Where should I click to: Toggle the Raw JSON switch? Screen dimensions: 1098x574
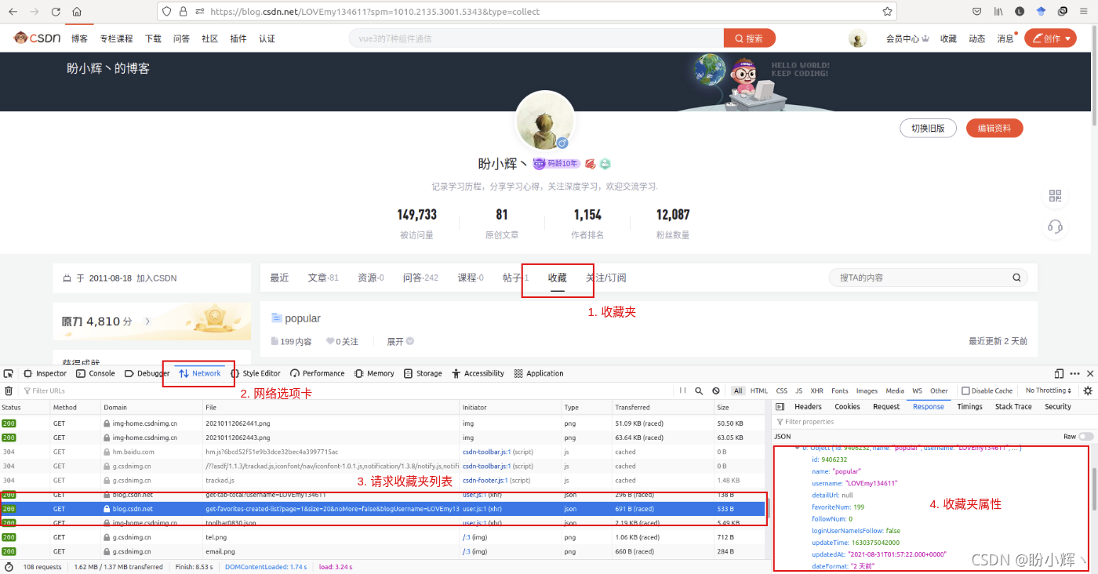coord(1086,436)
